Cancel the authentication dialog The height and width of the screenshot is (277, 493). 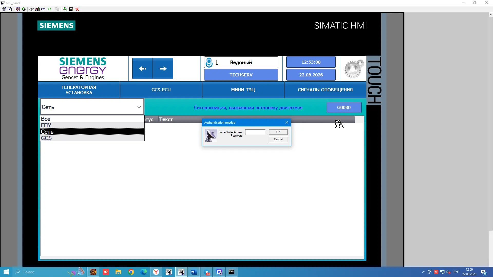tap(278, 139)
